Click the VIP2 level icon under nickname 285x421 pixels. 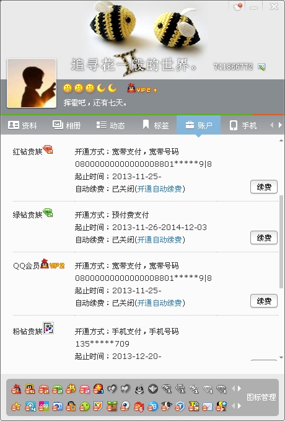(x=142, y=89)
